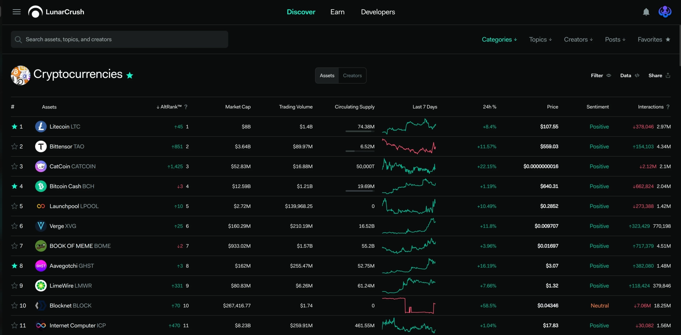Click the AltRank help question mark
The image size is (681, 335).
[186, 107]
